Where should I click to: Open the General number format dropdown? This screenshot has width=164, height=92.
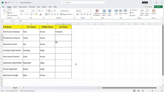[x=91, y=11]
